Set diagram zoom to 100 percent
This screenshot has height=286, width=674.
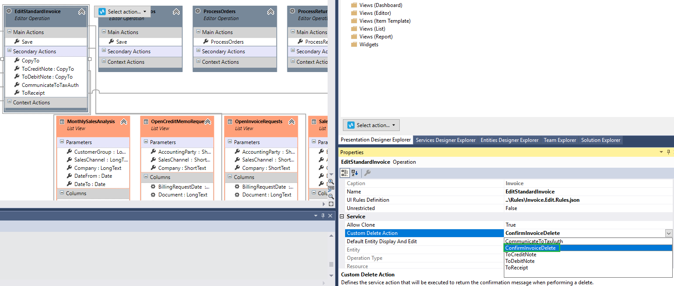click(331, 189)
